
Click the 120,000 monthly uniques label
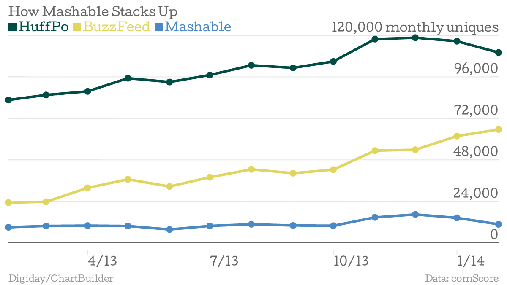pos(415,27)
